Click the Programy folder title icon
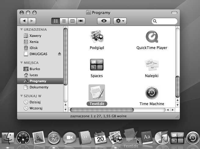The width and height of the screenshot is (200, 149). point(88,12)
